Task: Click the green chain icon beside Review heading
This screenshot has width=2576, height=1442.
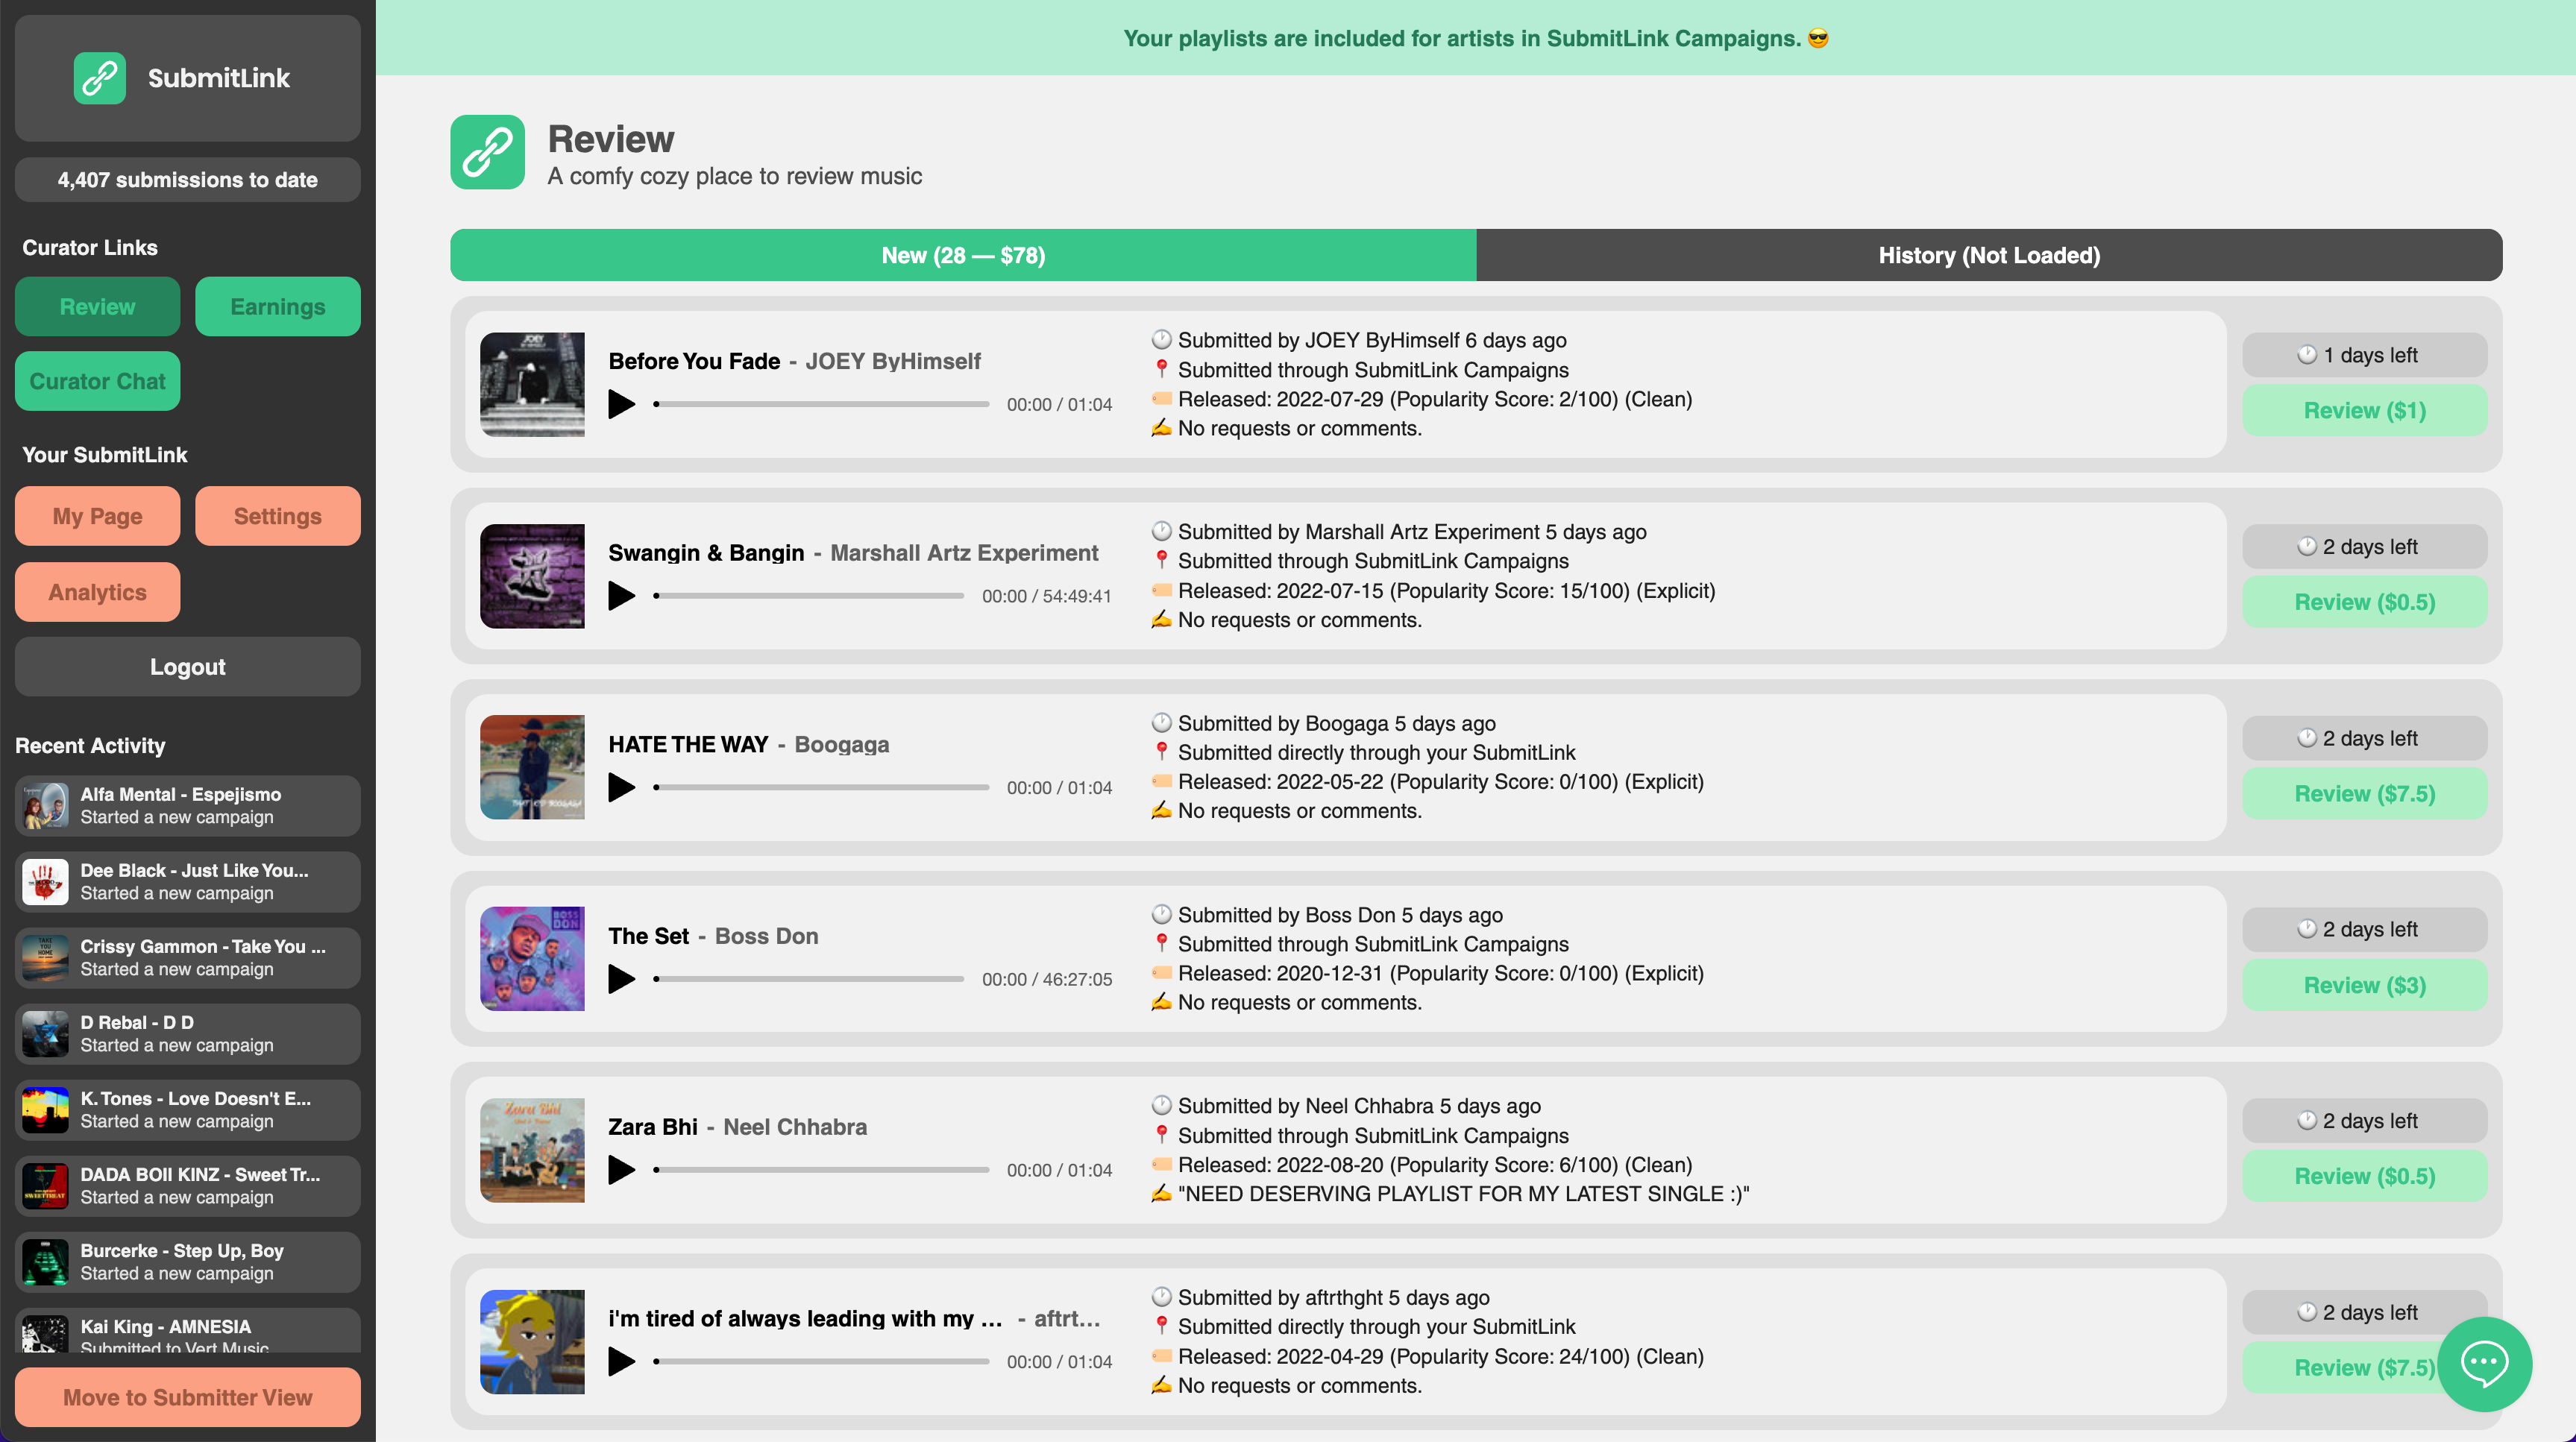Action: pos(488,152)
